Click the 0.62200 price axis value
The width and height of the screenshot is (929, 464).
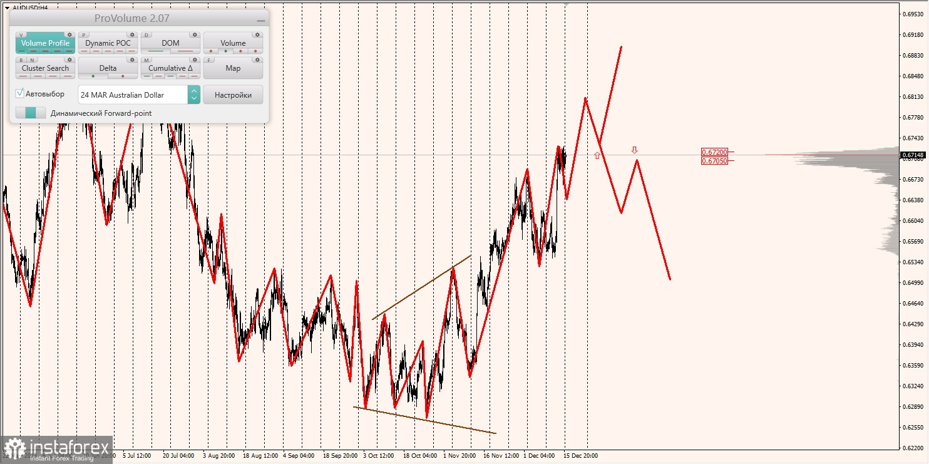[x=913, y=448]
